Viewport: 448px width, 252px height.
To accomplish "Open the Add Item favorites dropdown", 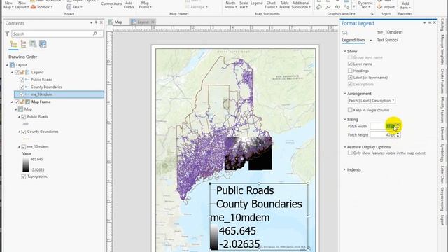I will point(405,5).
